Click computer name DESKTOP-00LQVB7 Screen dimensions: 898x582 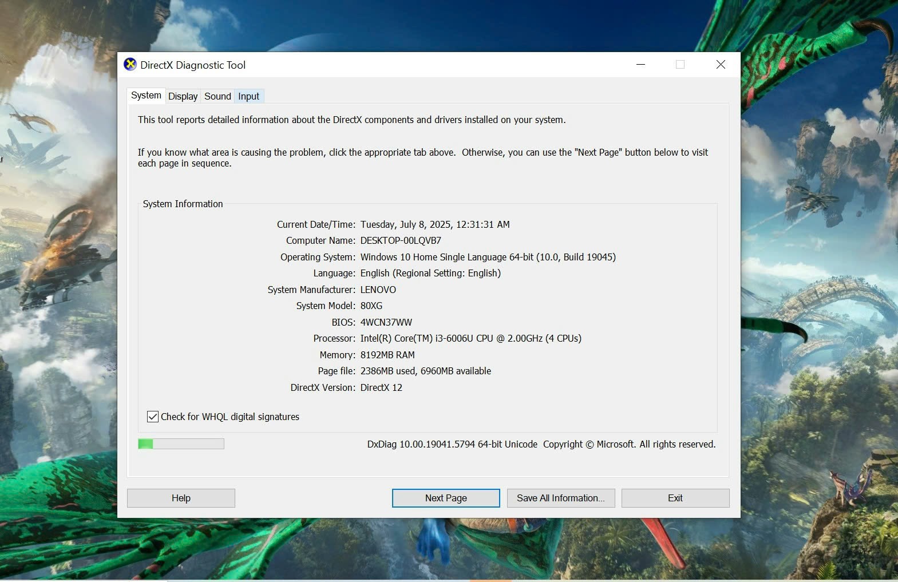[x=401, y=240]
